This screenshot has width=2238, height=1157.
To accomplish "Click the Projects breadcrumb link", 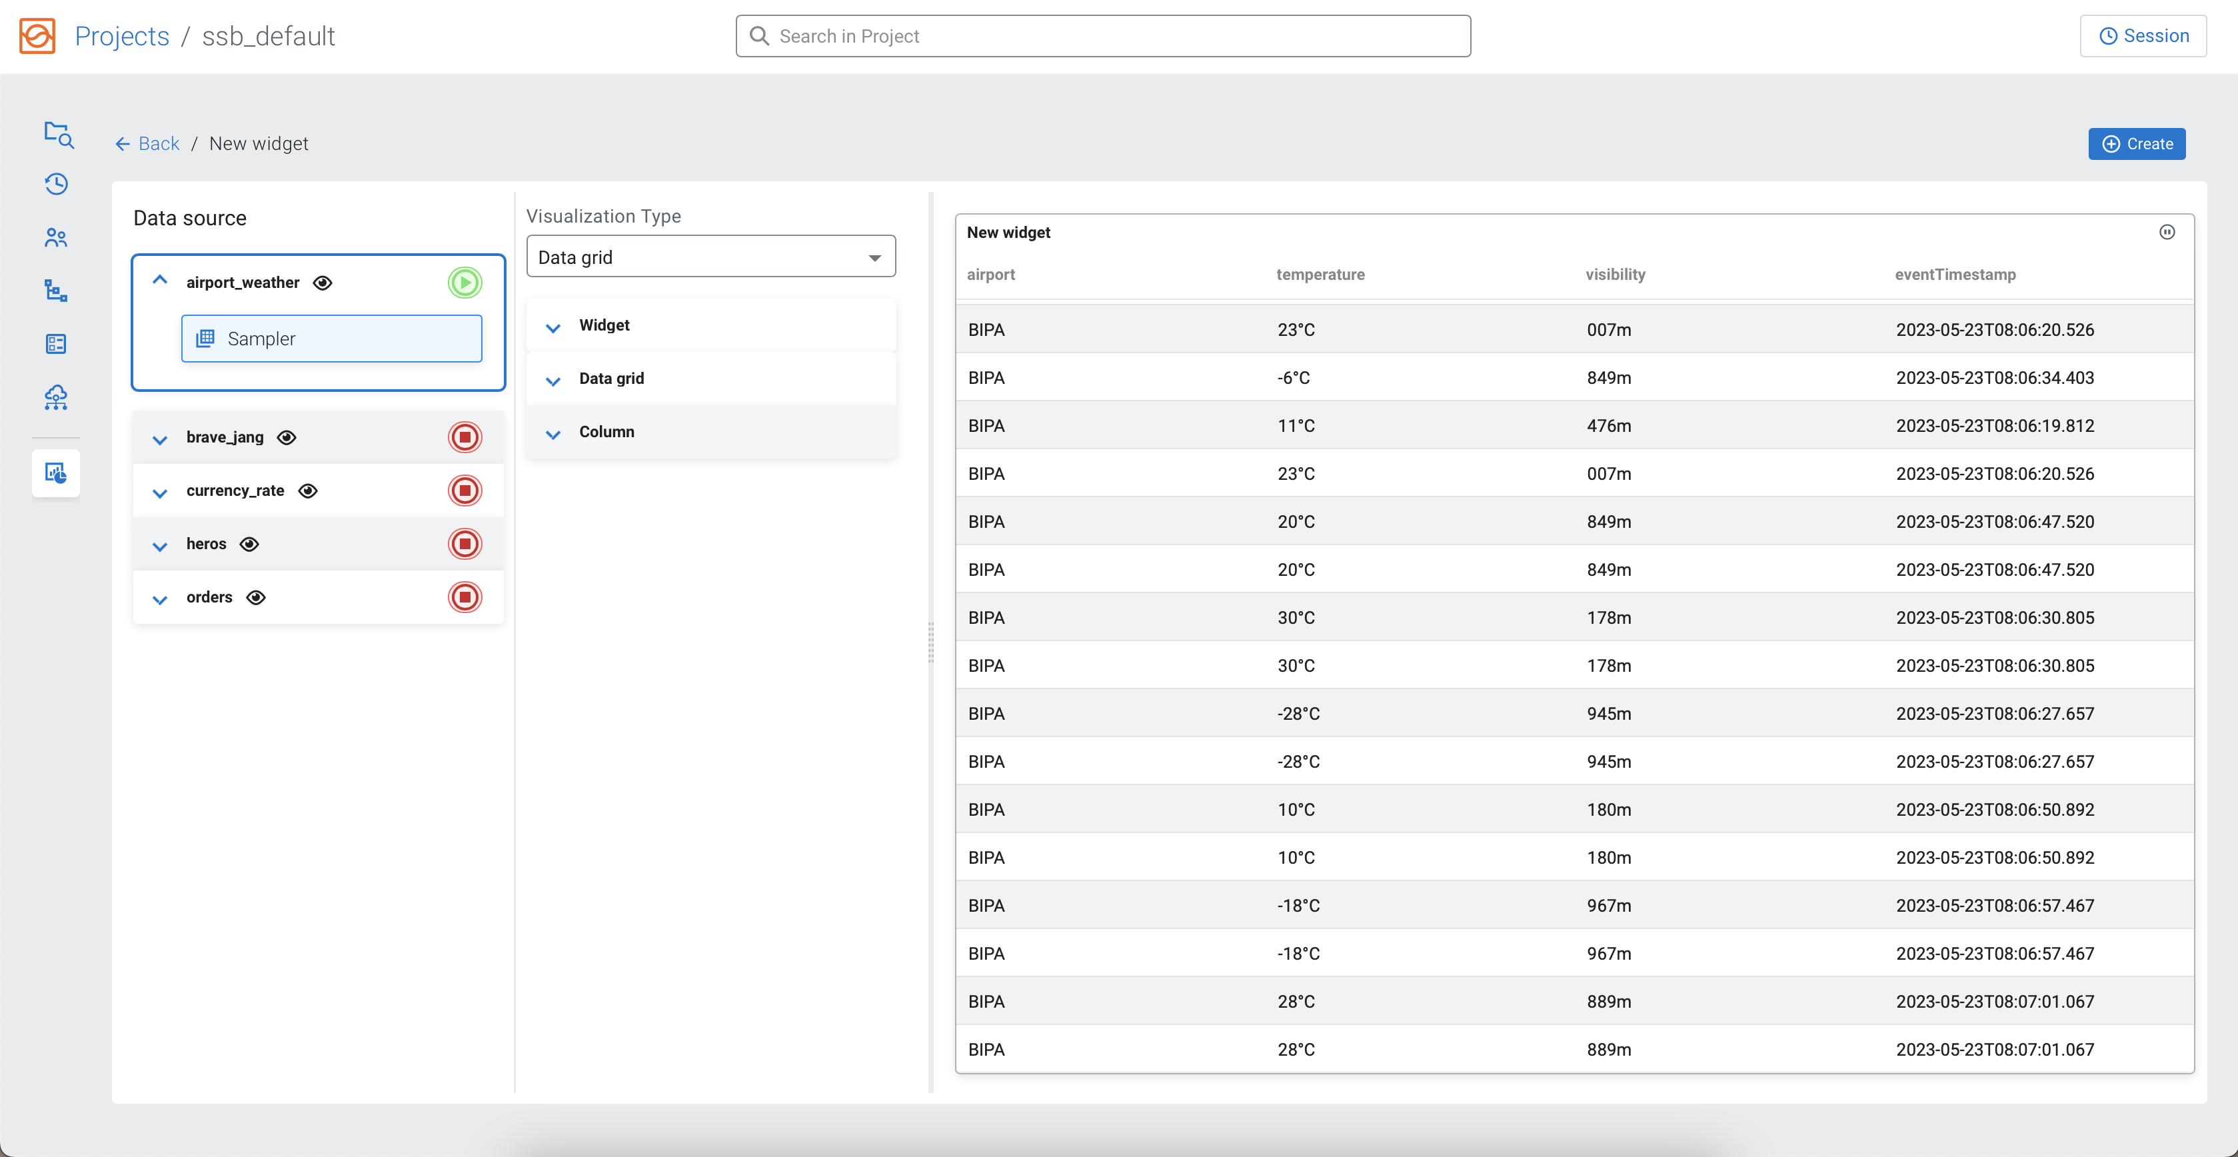I will point(121,35).
